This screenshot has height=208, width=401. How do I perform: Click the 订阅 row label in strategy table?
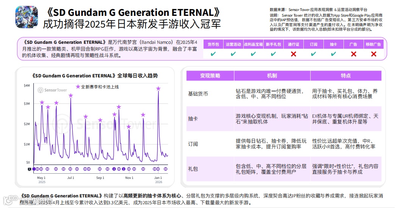pyautogui.click(x=193, y=144)
